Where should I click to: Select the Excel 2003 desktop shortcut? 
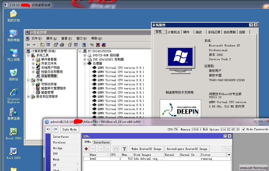coord(13,132)
